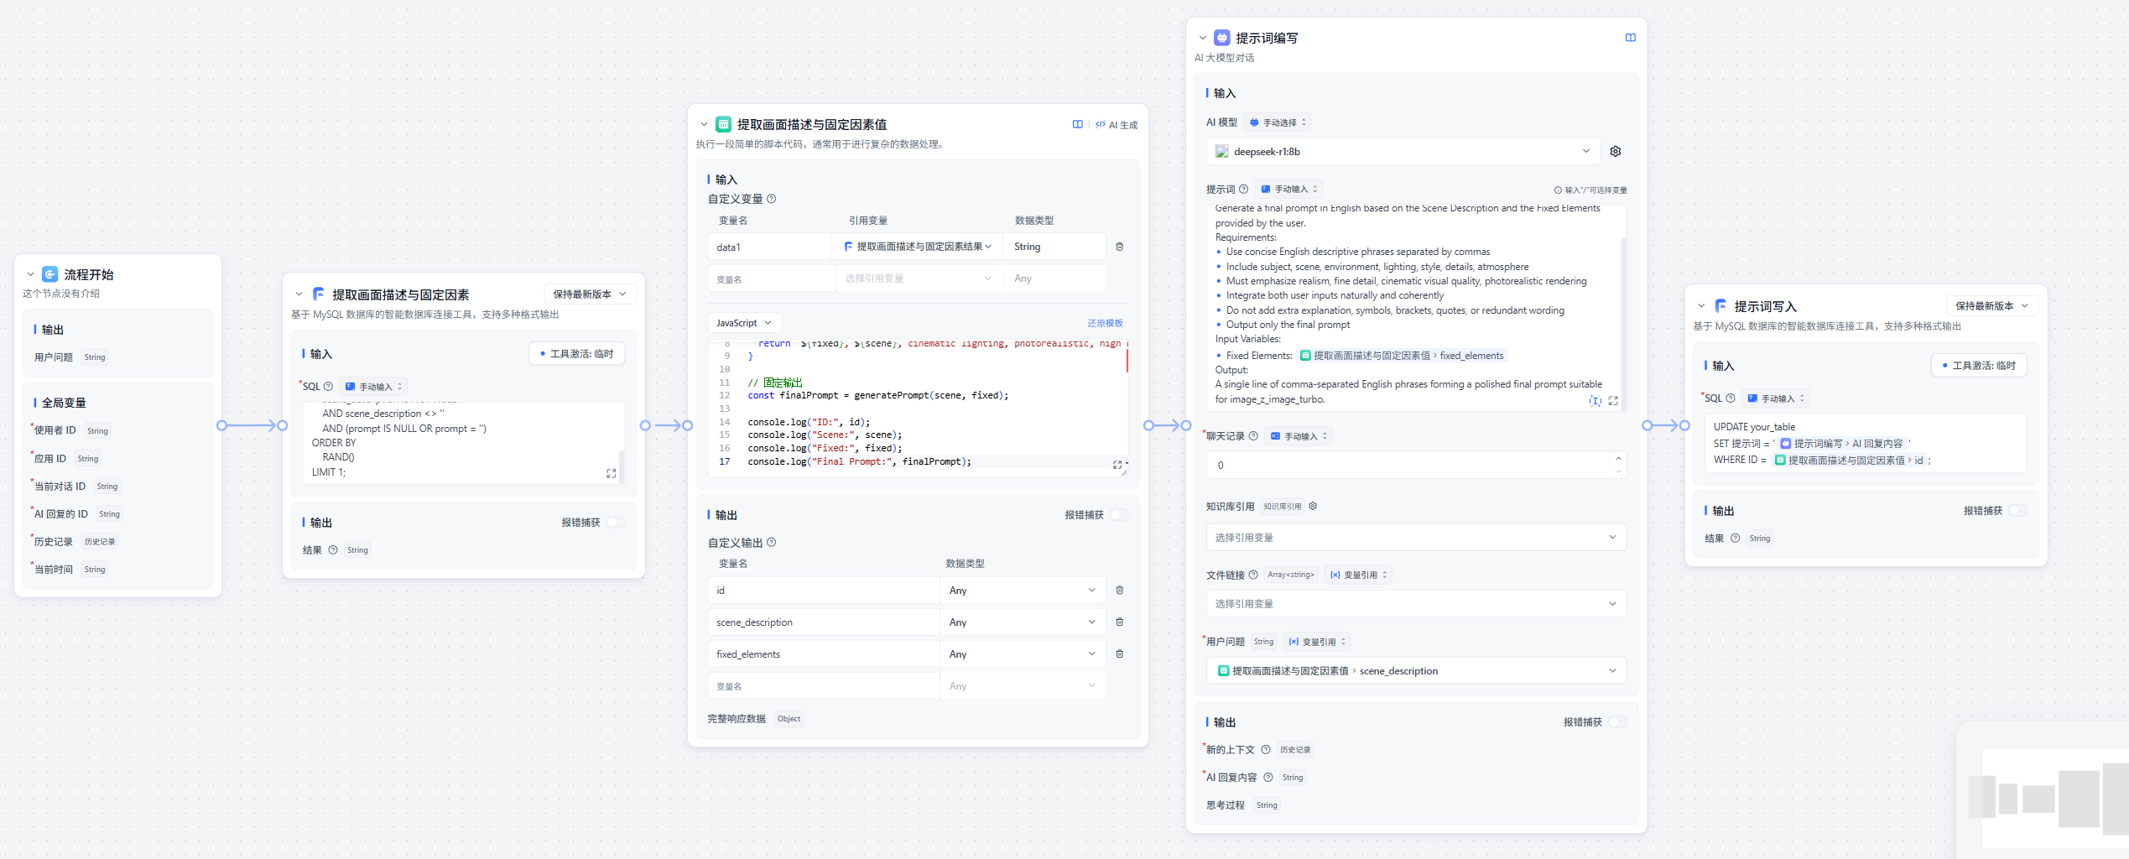This screenshot has width=2129, height=859.
Task: Expand the SQL editor in 提取画面描述与固定因素
Action: point(611,474)
